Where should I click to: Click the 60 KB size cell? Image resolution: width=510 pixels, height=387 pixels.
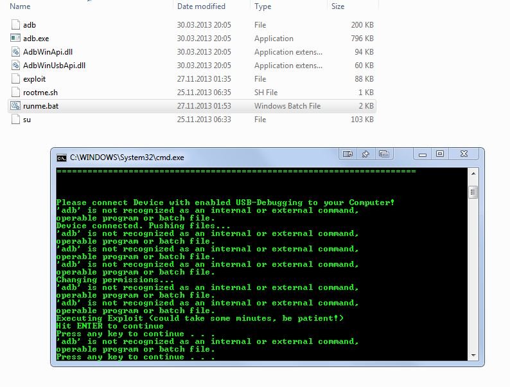[364, 66]
